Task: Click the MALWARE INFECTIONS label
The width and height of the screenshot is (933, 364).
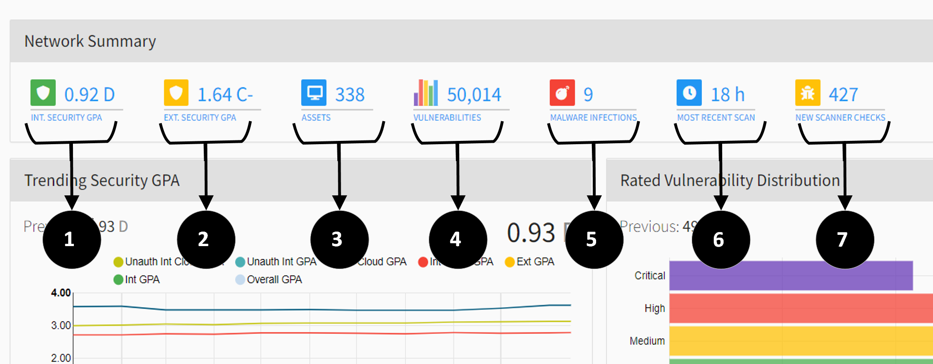Action: coord(593,117)
